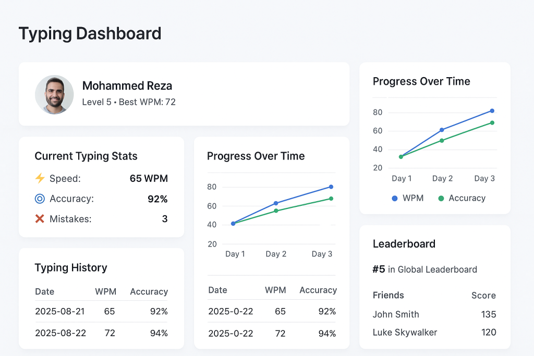Click the target Accuracy icon
Image resolution: width=534 pixels, height=356 pixels.
40,199
